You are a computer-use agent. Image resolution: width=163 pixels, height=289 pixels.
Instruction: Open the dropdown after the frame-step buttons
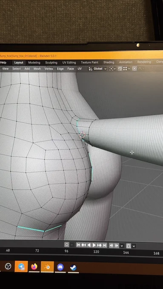122,246
